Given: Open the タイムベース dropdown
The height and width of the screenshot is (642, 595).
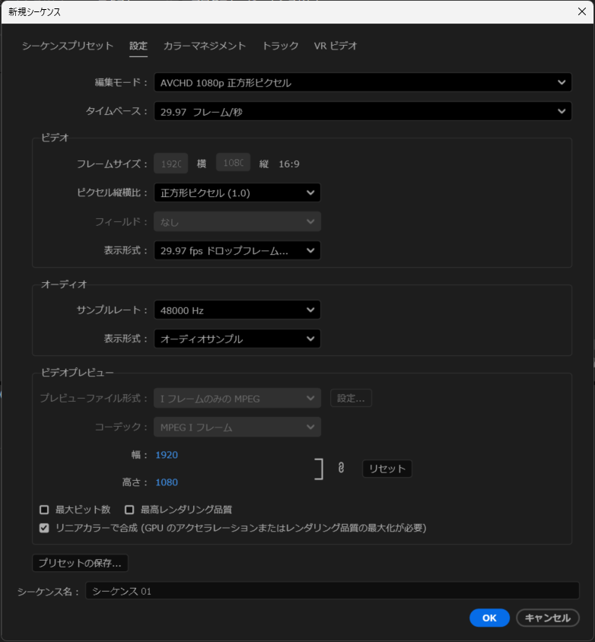Looking at the screenshot, I should coord(362,111).
